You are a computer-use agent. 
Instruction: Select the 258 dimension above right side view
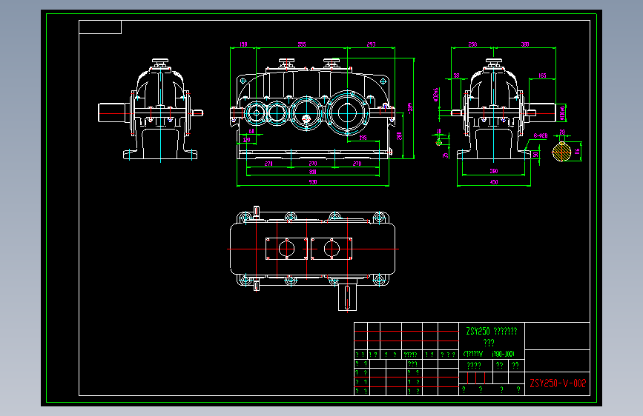tap(472, 44)
